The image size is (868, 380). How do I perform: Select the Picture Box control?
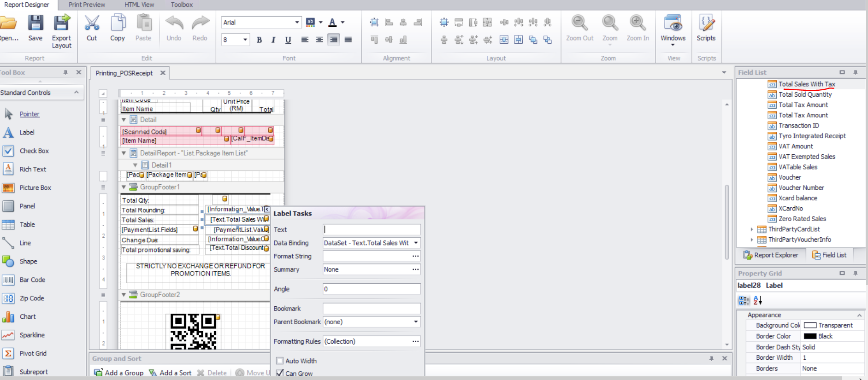coord(35,188)
